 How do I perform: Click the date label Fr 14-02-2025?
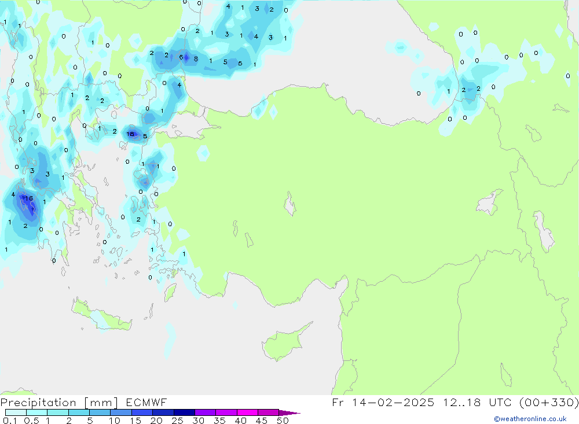383,402
